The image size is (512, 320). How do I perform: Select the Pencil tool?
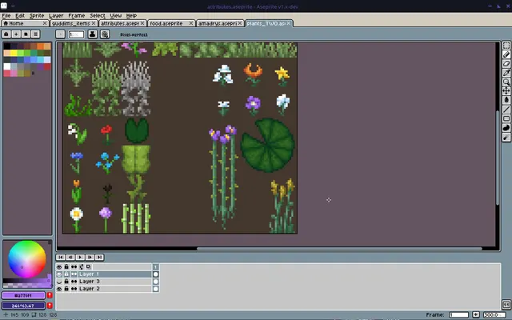506,54
